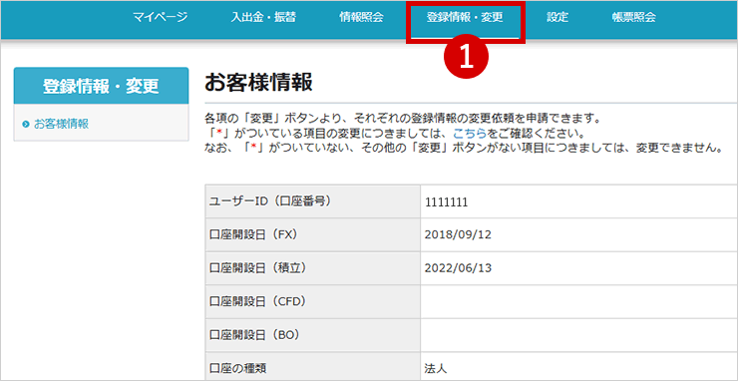Open the 帳票照会 menu item

634,18
